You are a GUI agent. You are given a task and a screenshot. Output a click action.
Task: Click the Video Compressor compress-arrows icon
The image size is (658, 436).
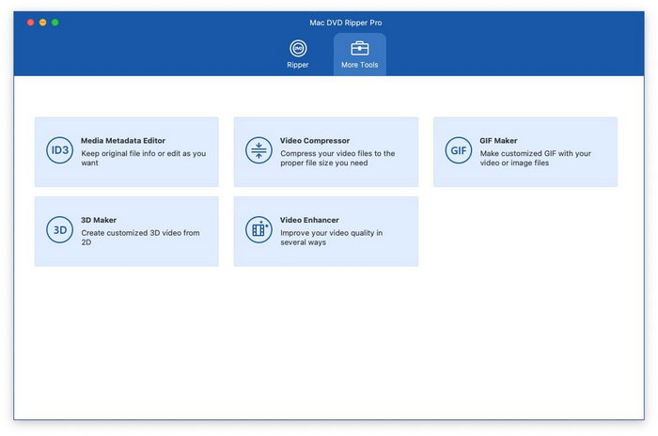pos(258,151)
